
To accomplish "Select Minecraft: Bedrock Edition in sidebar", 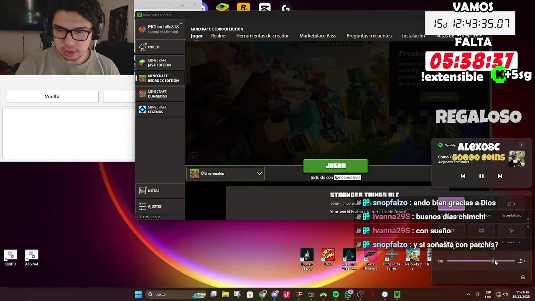I will tap(160, 78).
